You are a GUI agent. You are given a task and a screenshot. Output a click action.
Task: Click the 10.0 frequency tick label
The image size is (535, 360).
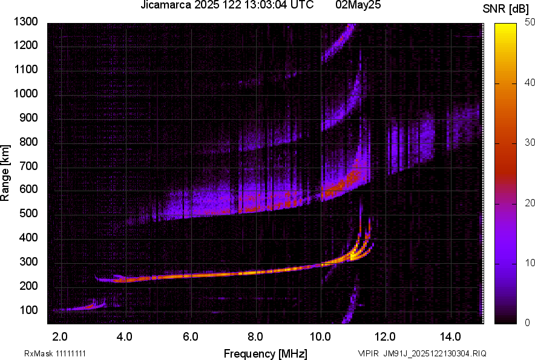point(320,337)
